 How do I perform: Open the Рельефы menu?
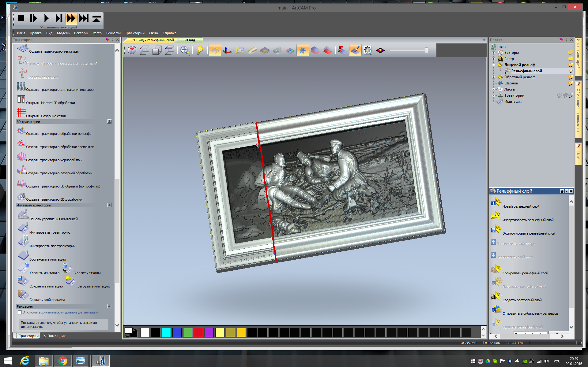[x=113, y=33]
